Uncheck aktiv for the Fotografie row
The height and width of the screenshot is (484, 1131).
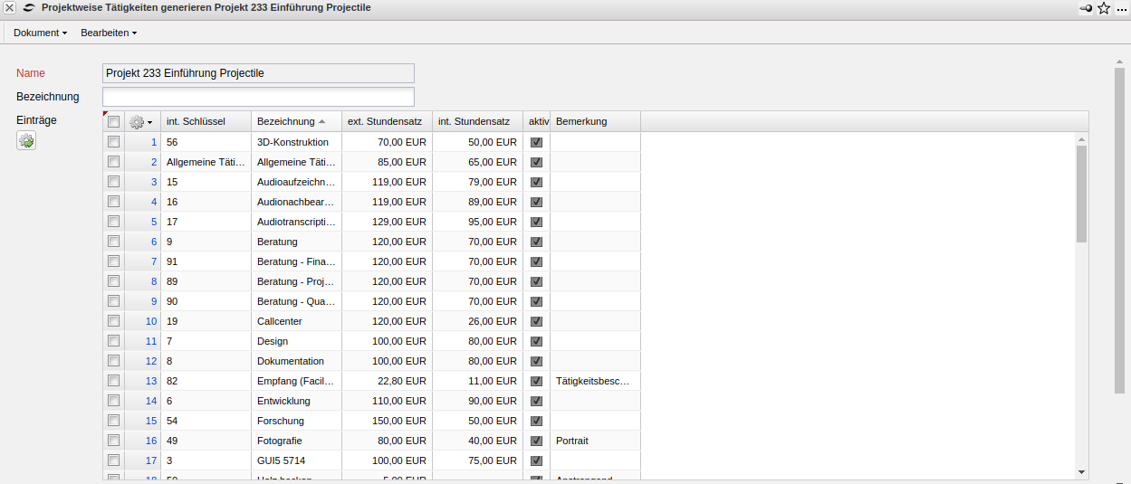pos(536,441)
